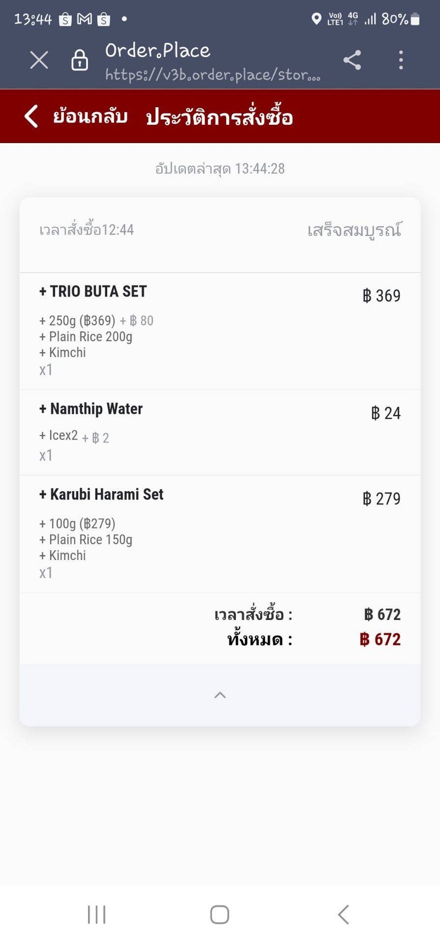
Task: Tap the Order.Place URL address bar
Action: click(212, 61)
